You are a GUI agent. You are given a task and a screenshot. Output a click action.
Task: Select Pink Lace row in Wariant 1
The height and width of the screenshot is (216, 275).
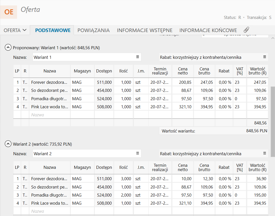[50, 107]
